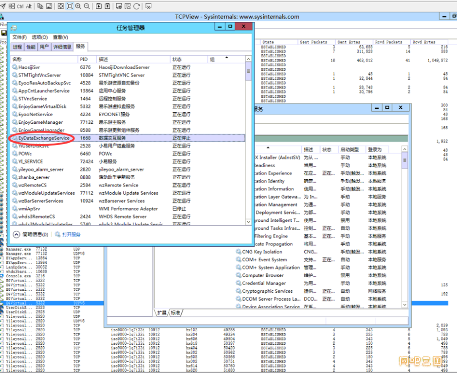457x373 pixels.
Task: Open the 详细信息 tab
Action: pyautogui.click(x=62, y=47)
